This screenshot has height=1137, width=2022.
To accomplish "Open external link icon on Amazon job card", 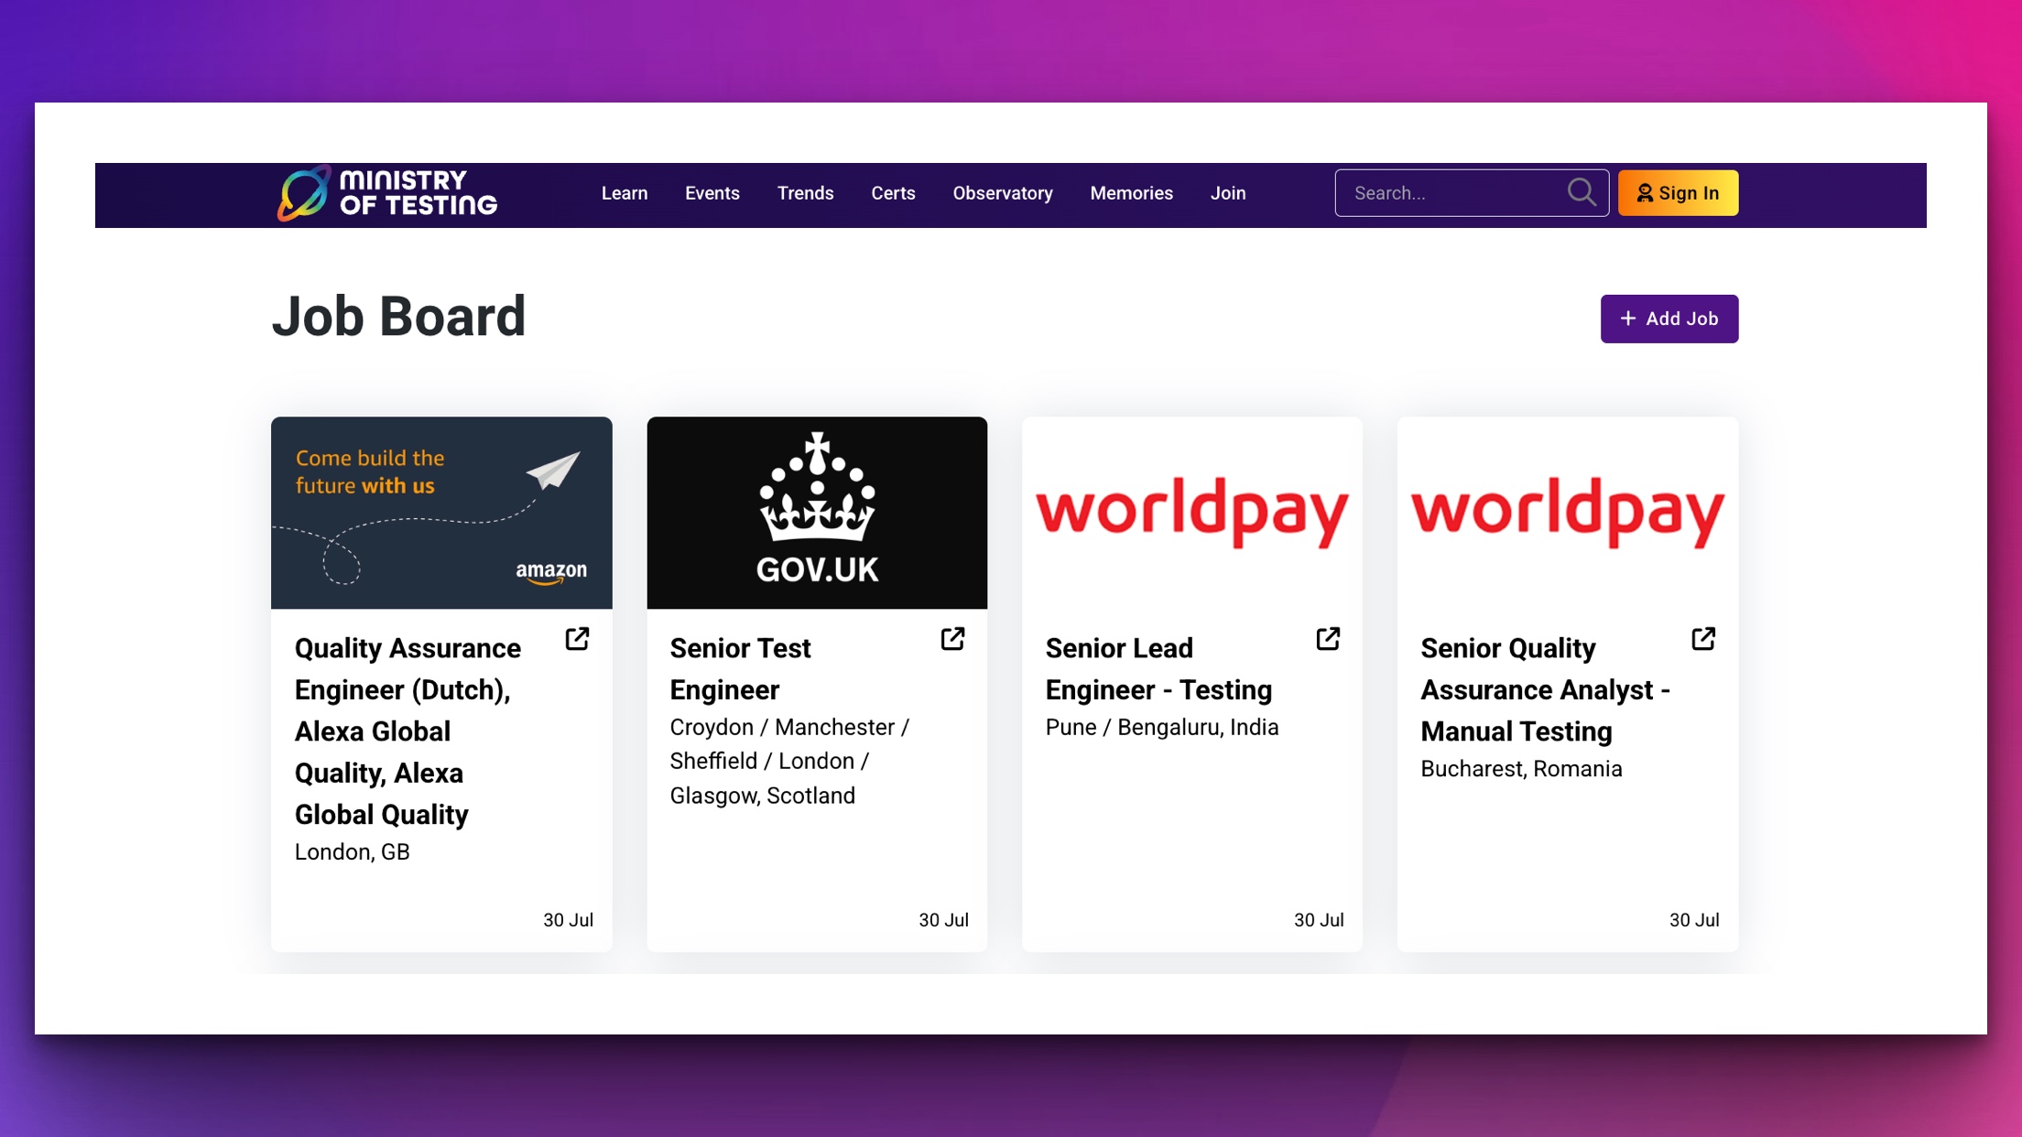I will coord(577,639).
